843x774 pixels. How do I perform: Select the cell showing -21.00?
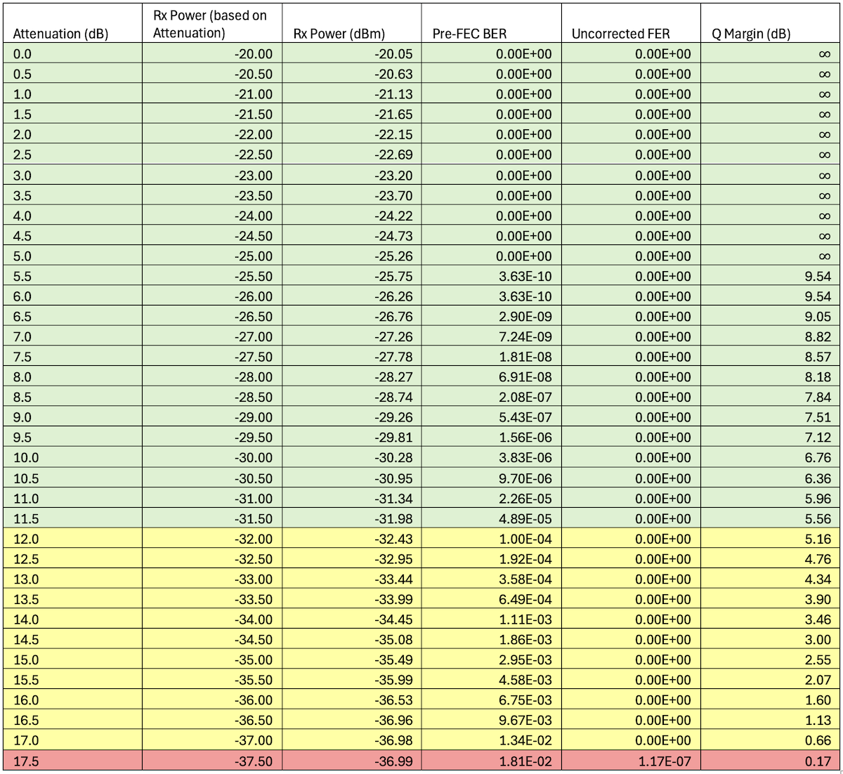click(x=213, y=94)
